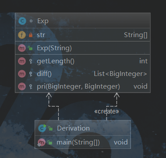
Task: Click the field icon beside str
Action: click(x=22, y=35)
